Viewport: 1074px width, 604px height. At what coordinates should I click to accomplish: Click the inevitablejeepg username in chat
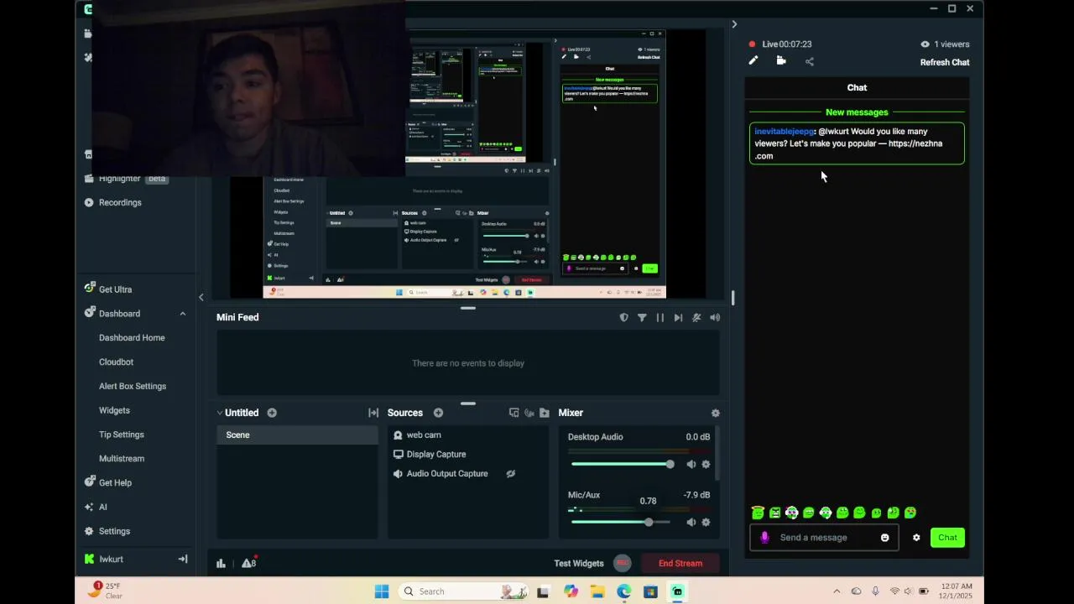(x=784, y=132)
